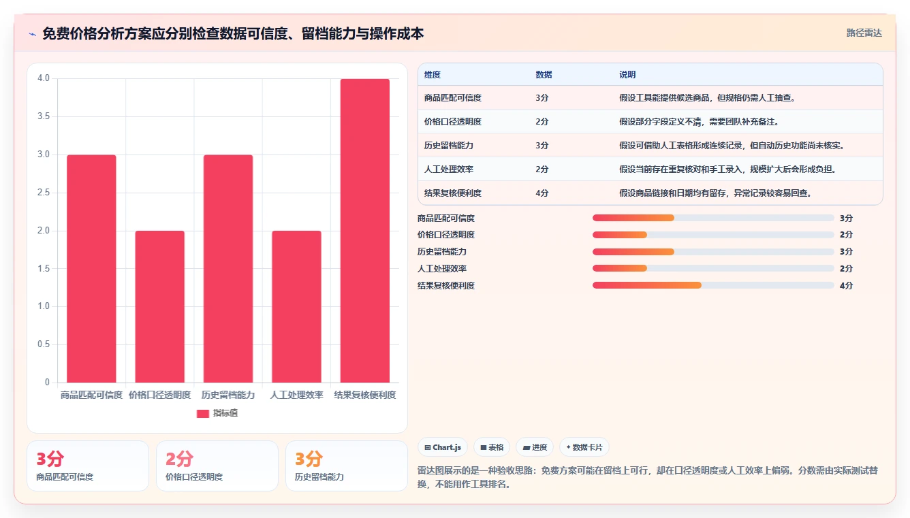The height and width of the screenshot is (518, 910).
Task: Toggle the 指标值 legend swatch in the chart
Action: pos(203,413)
